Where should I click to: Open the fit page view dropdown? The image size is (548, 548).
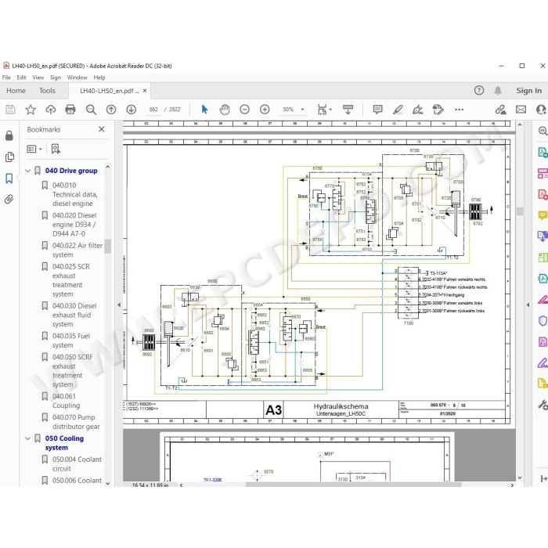pyautogui.click(x=325, y=110)
